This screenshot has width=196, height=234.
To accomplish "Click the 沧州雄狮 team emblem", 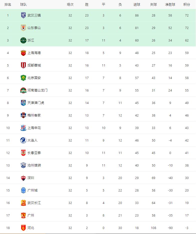I will [x=23, y=165].
